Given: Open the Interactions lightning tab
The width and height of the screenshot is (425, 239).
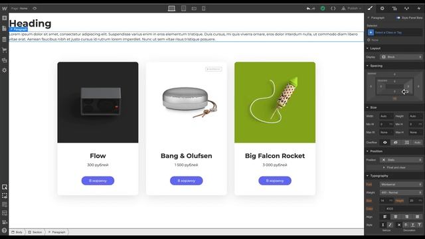Looking at the screenshot, I should tap(419, 9).
